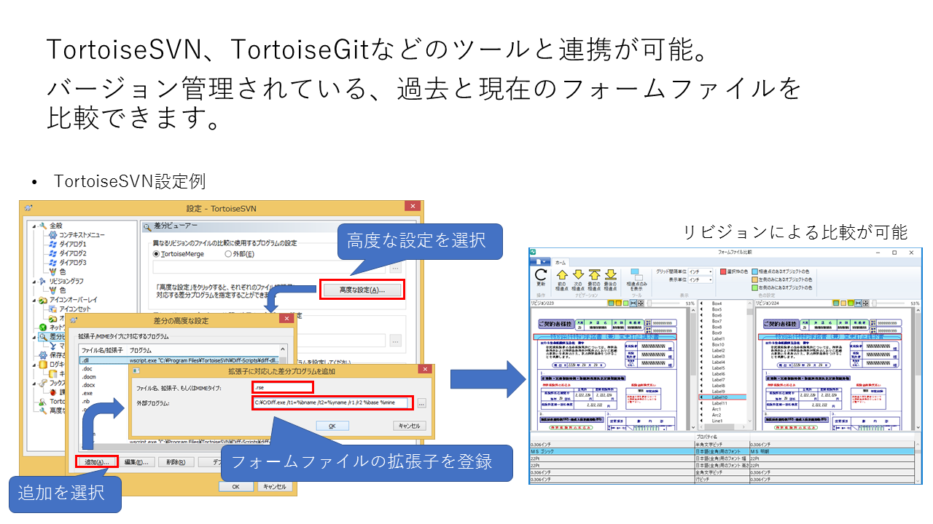The image size is (933, 524).
Task: Go to next difference (次の相違点)
Action: 579,275
